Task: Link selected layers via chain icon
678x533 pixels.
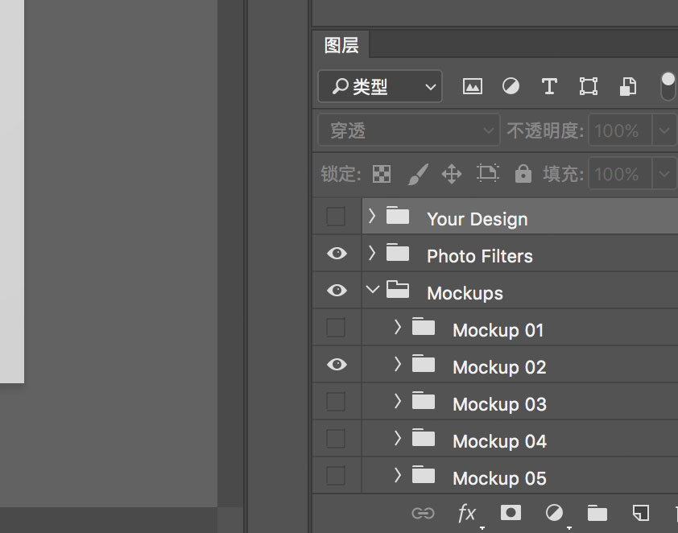Action: tap(423, 513)
